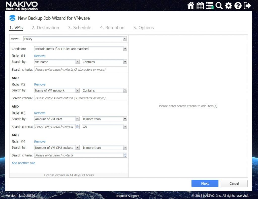Open the help question mark icon
Image resolution: width=258 pixels, height=199 pixels.
click(238, 6)
